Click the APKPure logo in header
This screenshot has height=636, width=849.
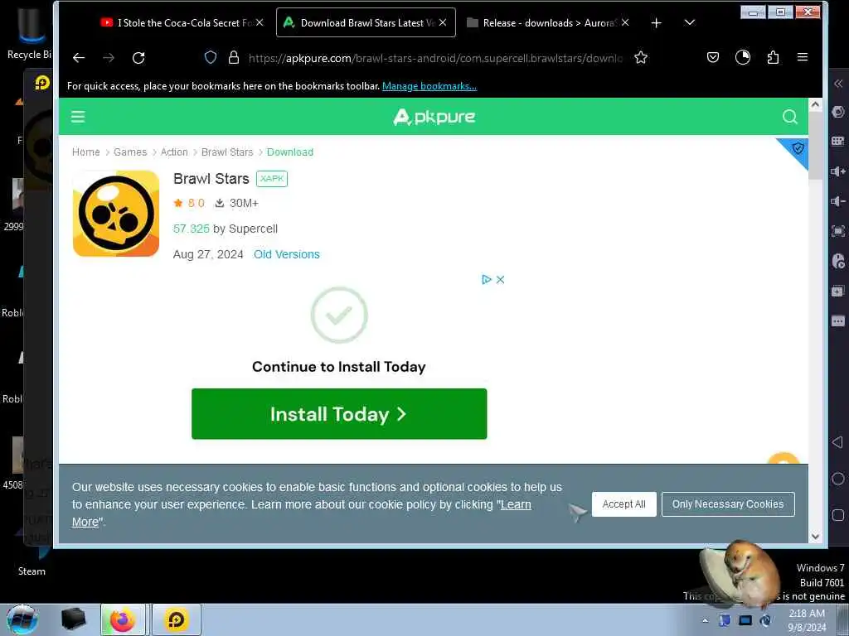434,116
